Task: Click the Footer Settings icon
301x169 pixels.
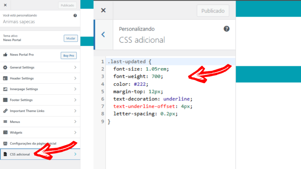Action: 5,100
